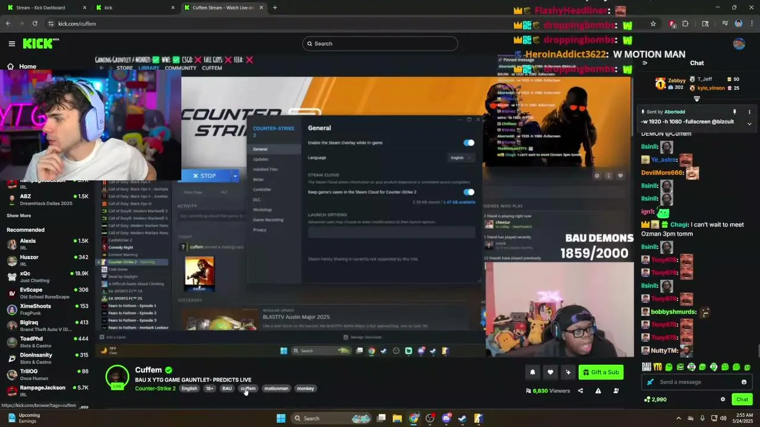The image size is (760, 427).
Task: Toggle Steam Cloud saves for Counter-Strike 2
Action: (469, 192)
